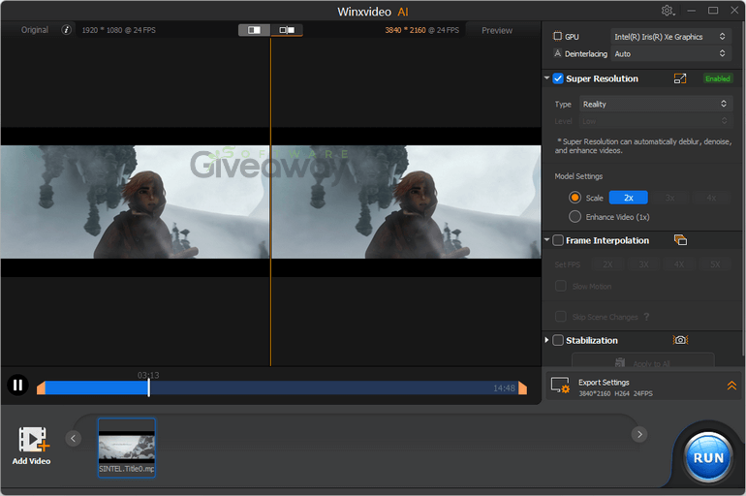
Task: Click the playback timeline playhead
Action: 148,387
